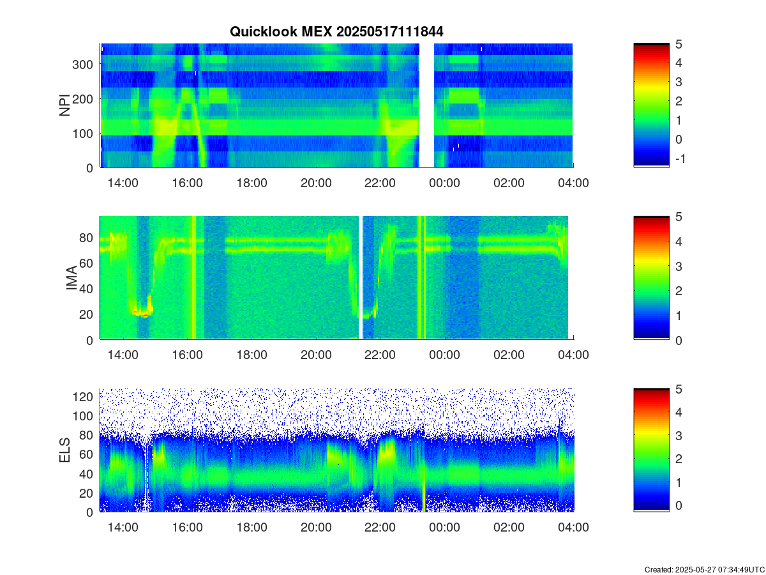Click the white data gap in IMA plot
The width and height of the screenshot is (766, 575).
[360, 278]
